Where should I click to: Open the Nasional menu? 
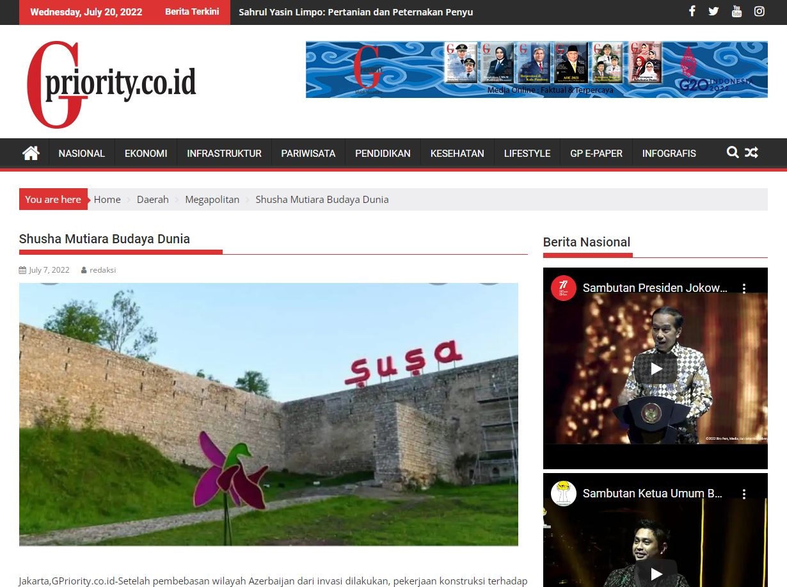(81, 154)
